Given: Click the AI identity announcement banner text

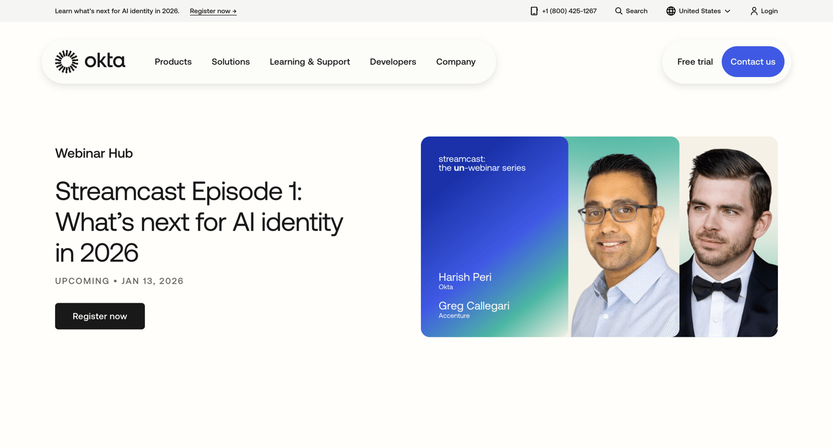Looking at the screenshot, I should tap(117, 11).
